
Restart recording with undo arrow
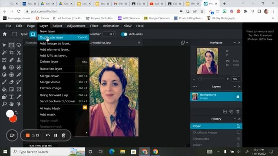(48, 135)
